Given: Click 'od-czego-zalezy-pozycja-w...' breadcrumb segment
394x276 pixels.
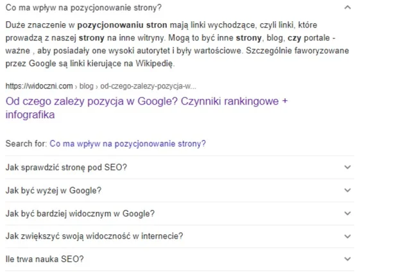Looking at the screenshot, I should 148,86.
